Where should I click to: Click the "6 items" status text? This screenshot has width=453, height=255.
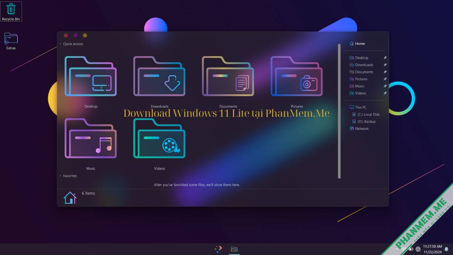88,193
